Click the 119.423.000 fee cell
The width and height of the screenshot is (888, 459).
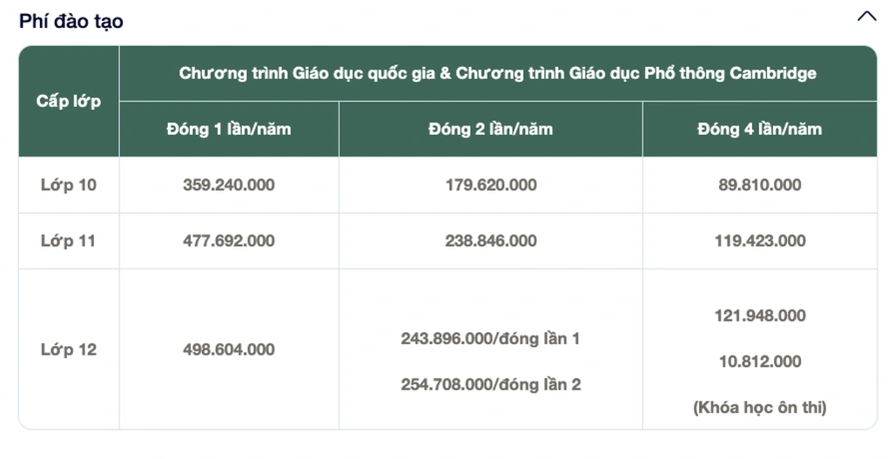point(760,241)
